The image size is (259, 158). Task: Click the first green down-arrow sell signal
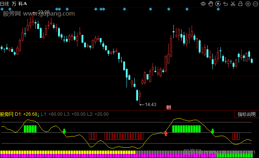pos(64,131)
